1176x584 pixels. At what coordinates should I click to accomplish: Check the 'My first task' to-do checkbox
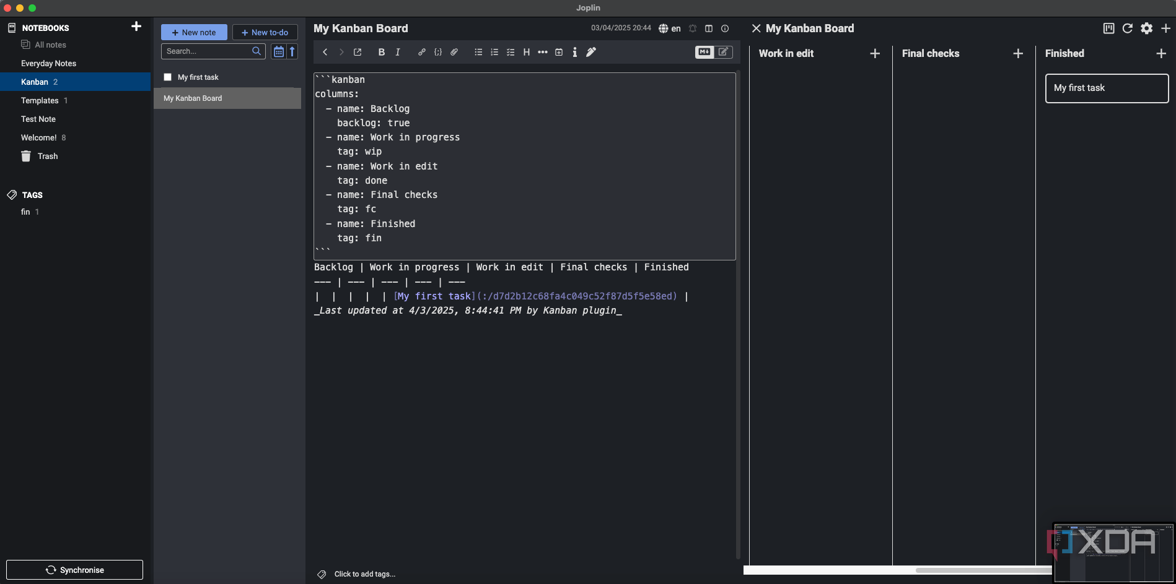click(167, 77)
